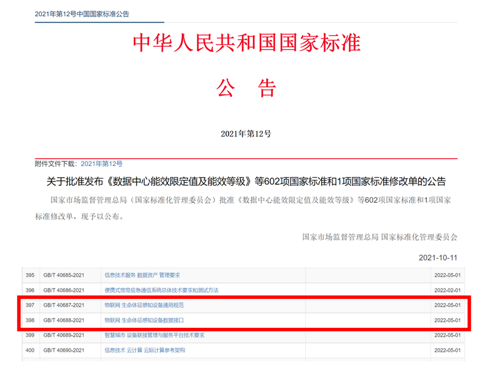Open standard 信息技术服务 数据资产 管理要求

click(142, 275)
